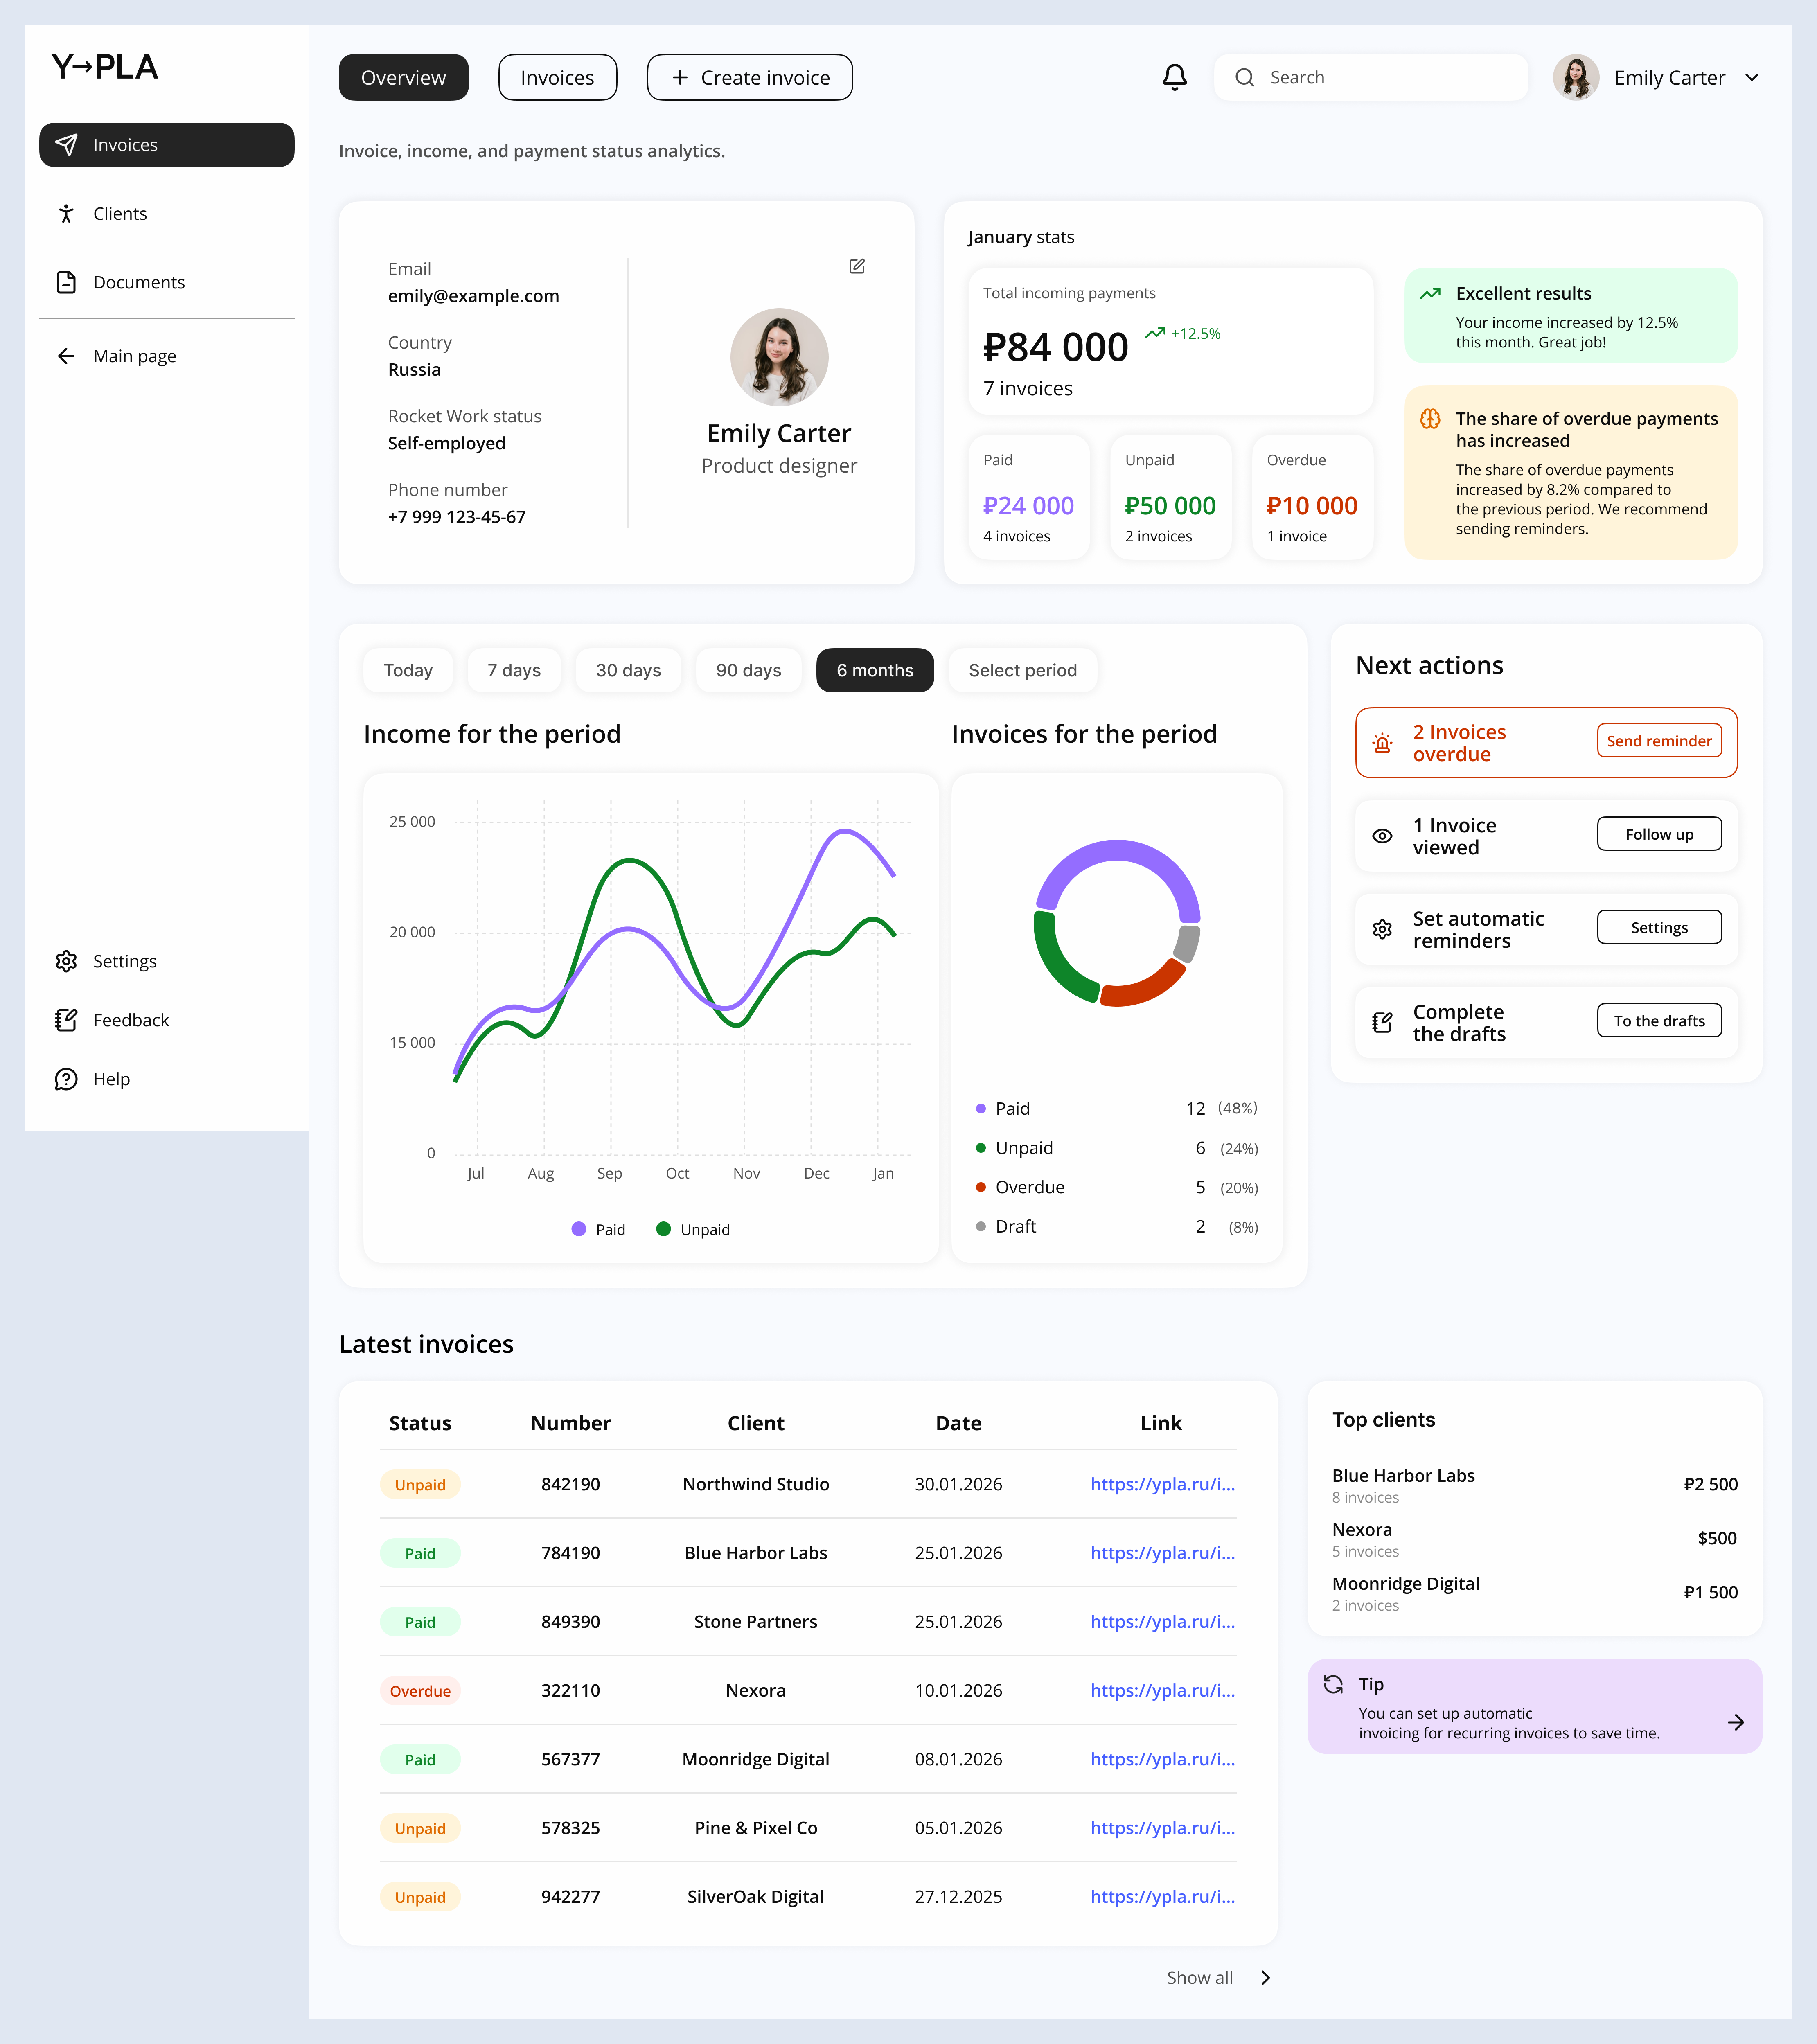The width and height of the screenshot is (1817, 2044).
Task: Open the Clients section icon
Action: pos(66,213)
